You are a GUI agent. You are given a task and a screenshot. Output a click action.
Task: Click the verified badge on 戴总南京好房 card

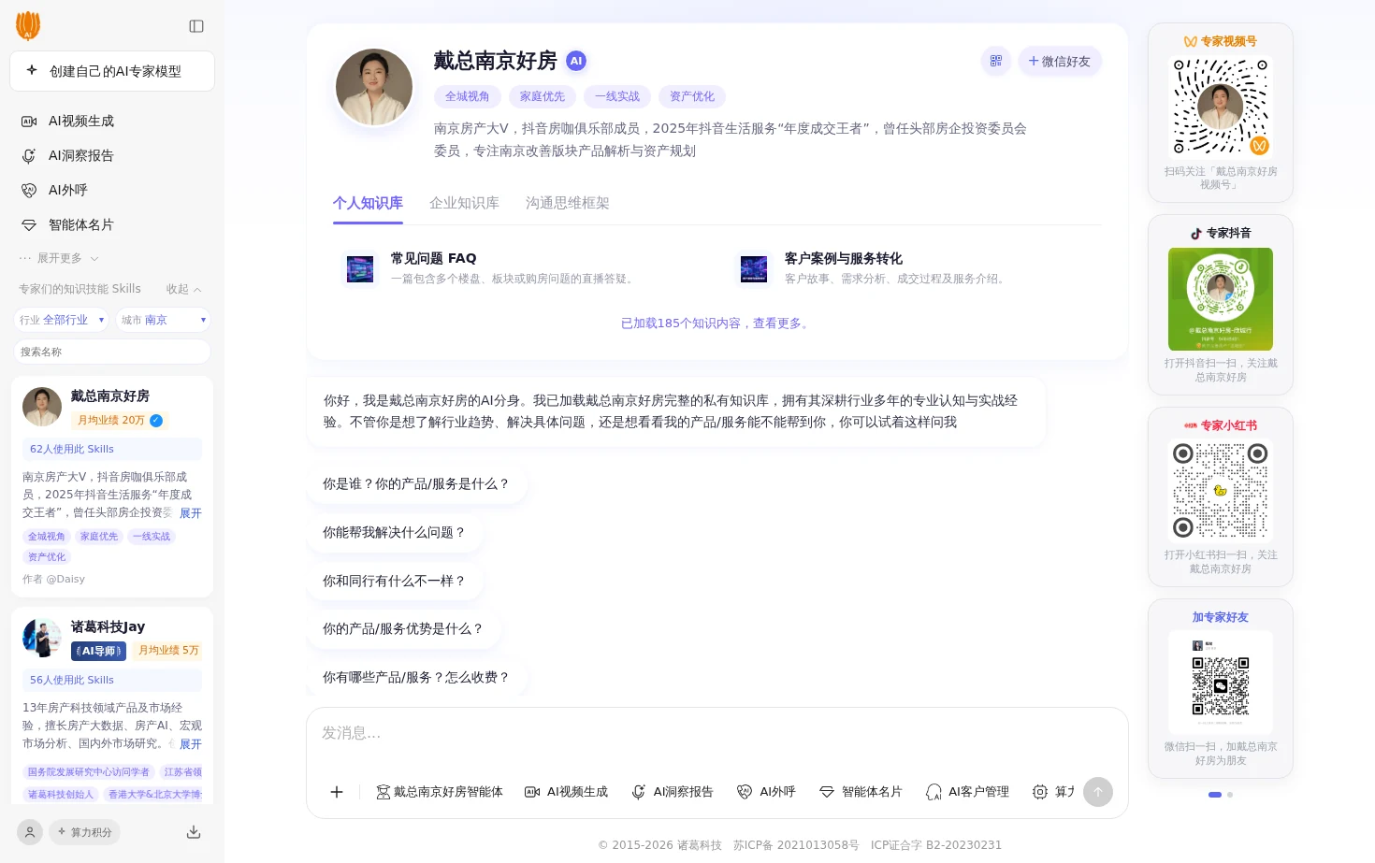click(156, 421)
